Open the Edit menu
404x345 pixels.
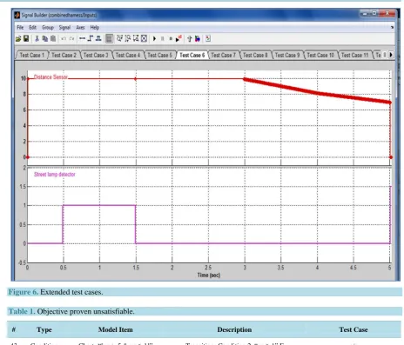[x=33, y=28]
